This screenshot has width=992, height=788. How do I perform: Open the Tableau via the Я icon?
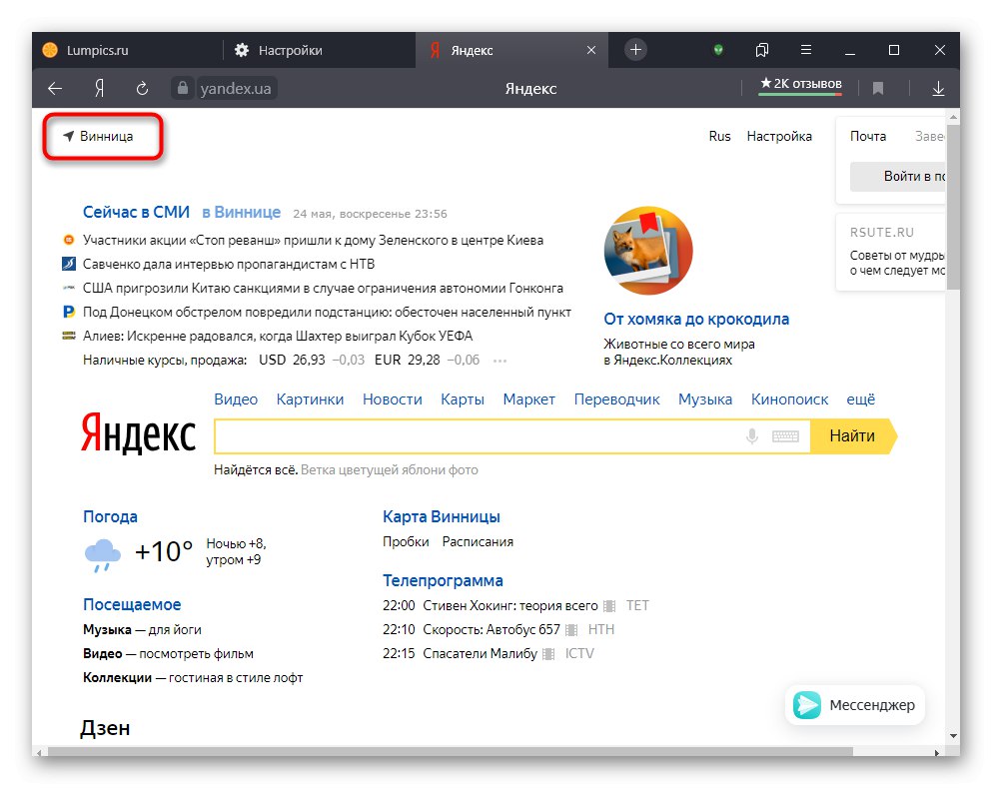[97, 88]
